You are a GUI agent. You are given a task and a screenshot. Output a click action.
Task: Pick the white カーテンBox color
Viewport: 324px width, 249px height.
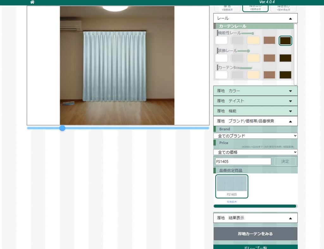221,75
